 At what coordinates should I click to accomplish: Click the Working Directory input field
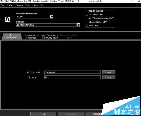pyautogui.click(x=72, y=72)
